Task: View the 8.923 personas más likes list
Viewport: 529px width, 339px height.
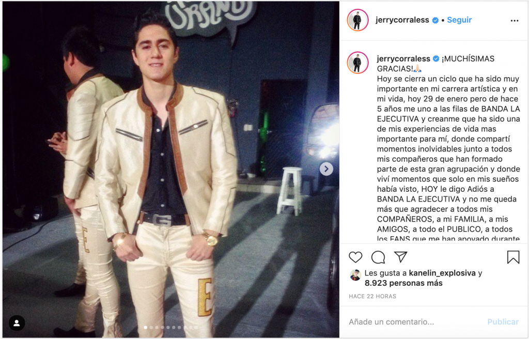Action: click(403, 283)
